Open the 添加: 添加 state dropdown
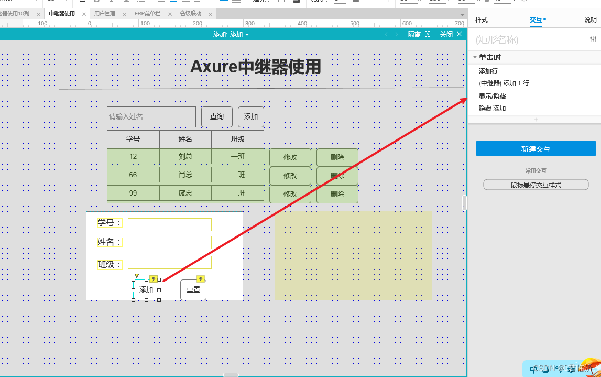601x377 pixels. 231,34
